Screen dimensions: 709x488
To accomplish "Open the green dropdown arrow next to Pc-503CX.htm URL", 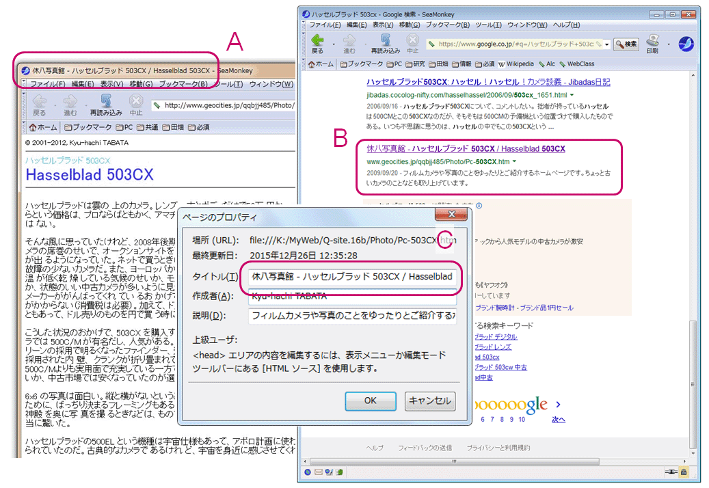I will point(515,161).
